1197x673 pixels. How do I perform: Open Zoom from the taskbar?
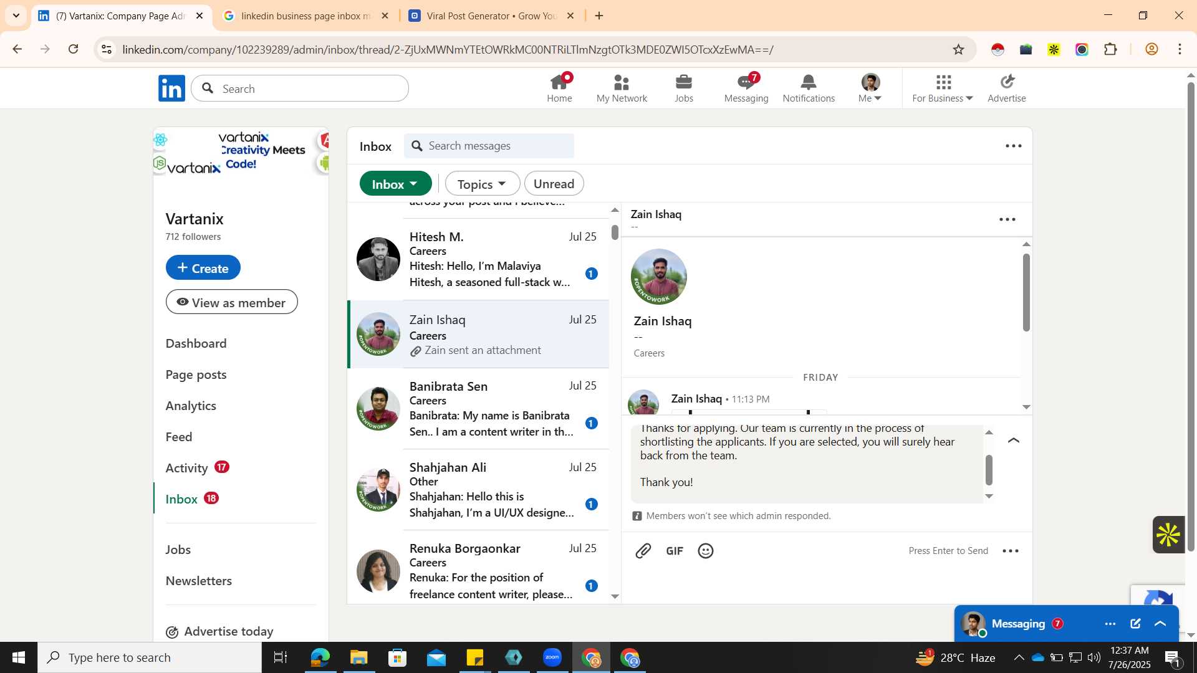coord(552,657)
